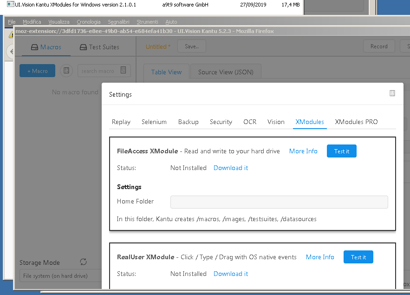Switch to the Test Suites tab
410x295 pixels.
pyautogui.click(x=99, y=47)
